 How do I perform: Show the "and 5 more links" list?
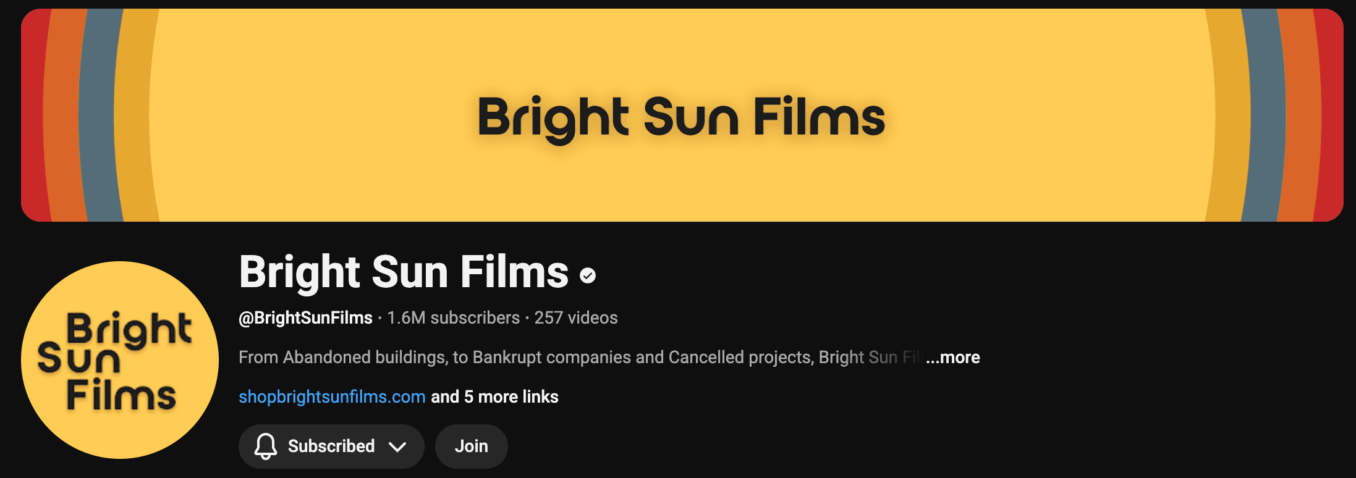pos(494,397)
